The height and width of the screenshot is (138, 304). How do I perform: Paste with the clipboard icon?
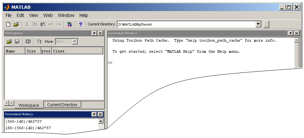coord(43,24)
